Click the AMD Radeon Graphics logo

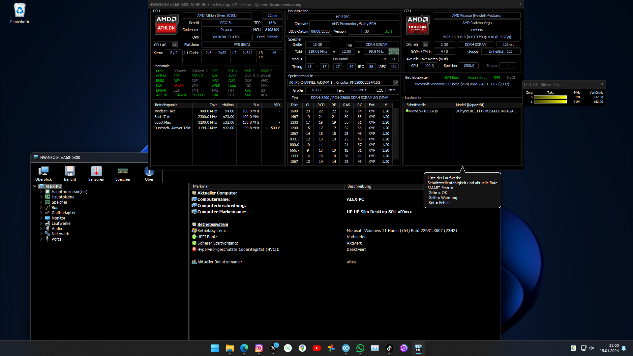417,24
